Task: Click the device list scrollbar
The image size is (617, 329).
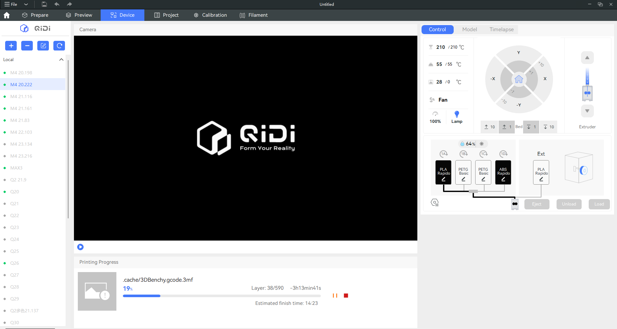Action: point(68,139)
